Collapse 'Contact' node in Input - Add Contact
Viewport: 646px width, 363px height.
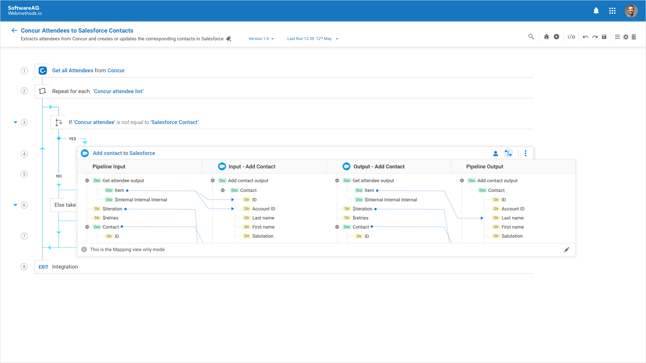tap(223, 191)
